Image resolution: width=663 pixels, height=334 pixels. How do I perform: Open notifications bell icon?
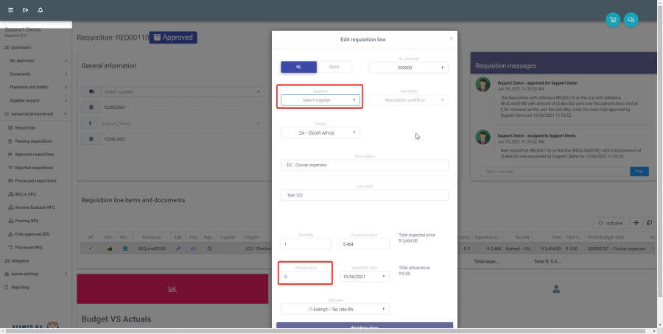[40, 10]
